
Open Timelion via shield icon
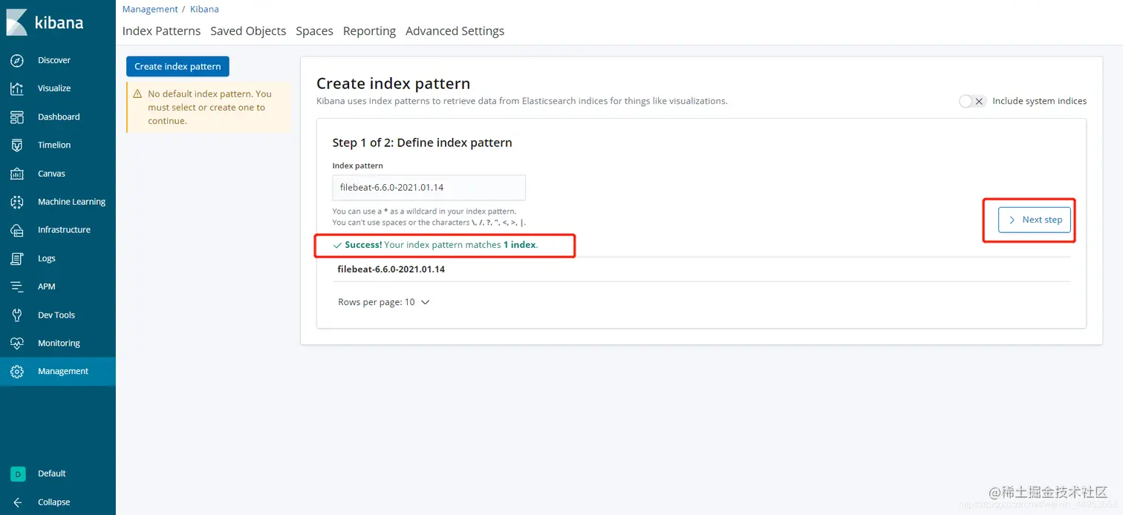coord(17,145)
